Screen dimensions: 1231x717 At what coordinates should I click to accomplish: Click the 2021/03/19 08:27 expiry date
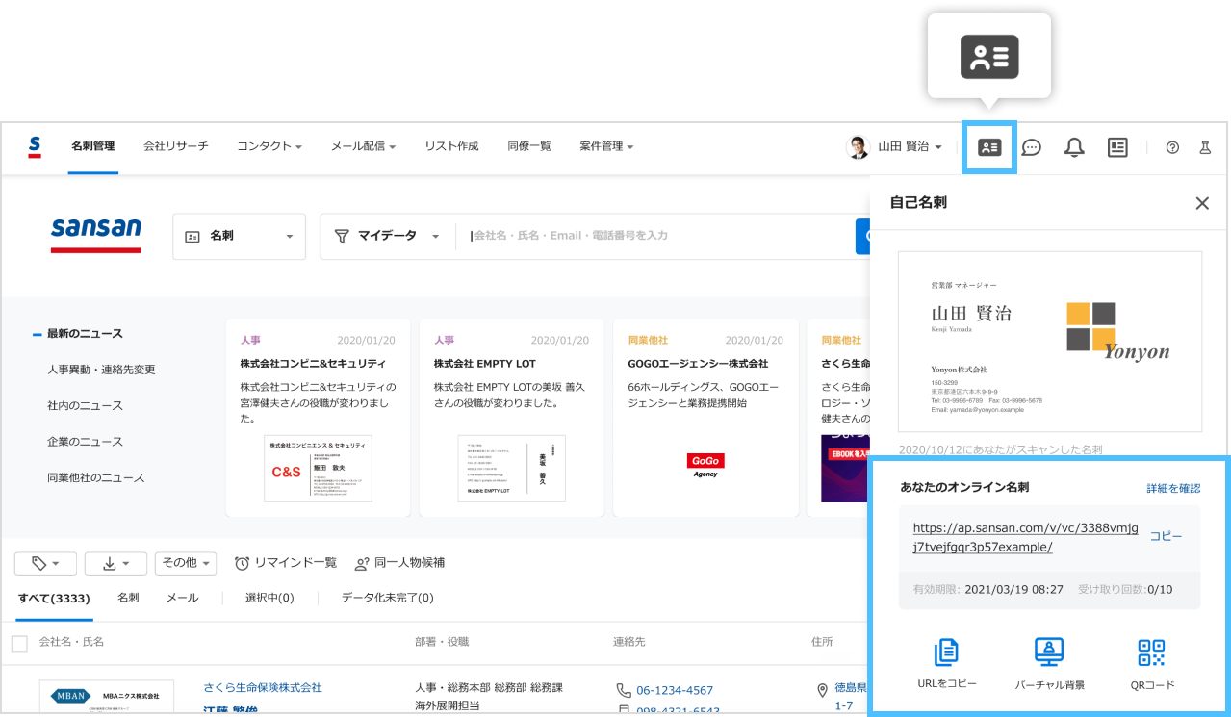(x=1013, y=589)
